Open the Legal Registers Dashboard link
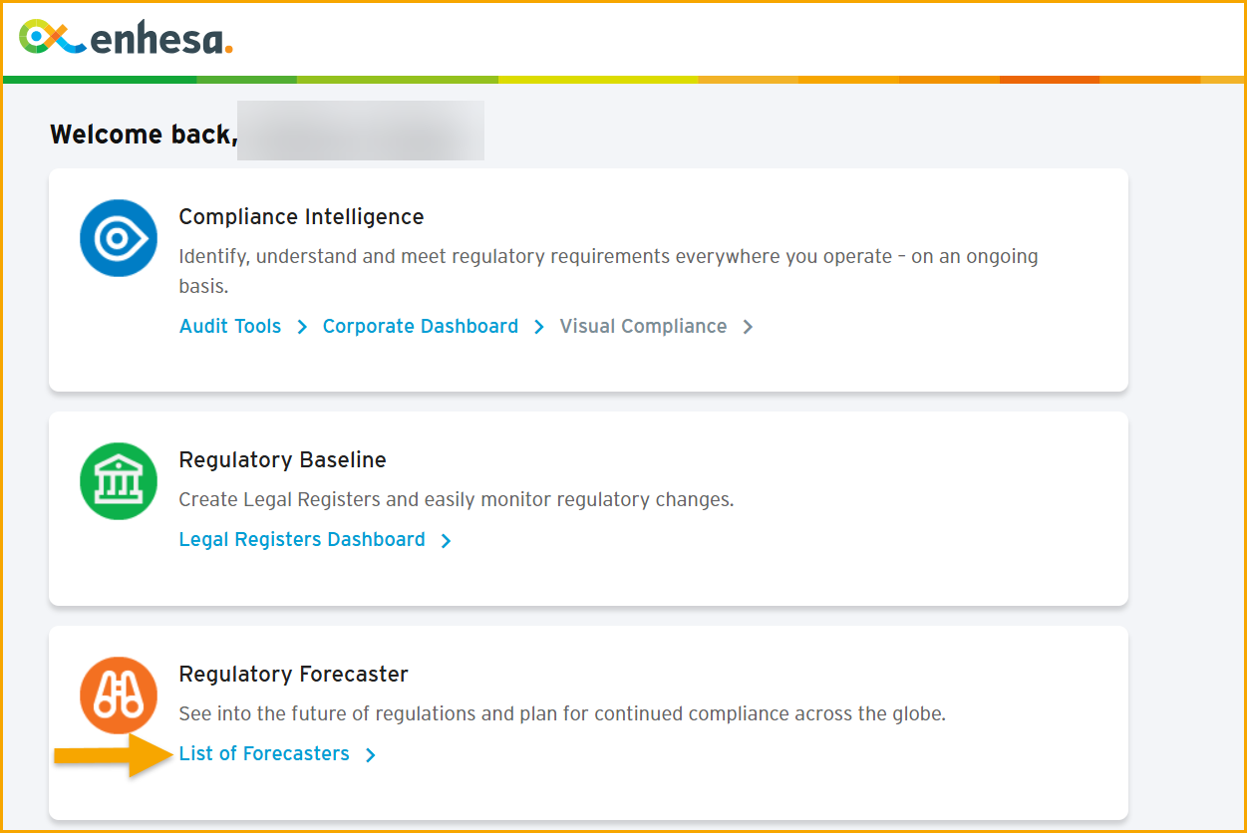This screenshot has width=1247, height=833. 302,539
